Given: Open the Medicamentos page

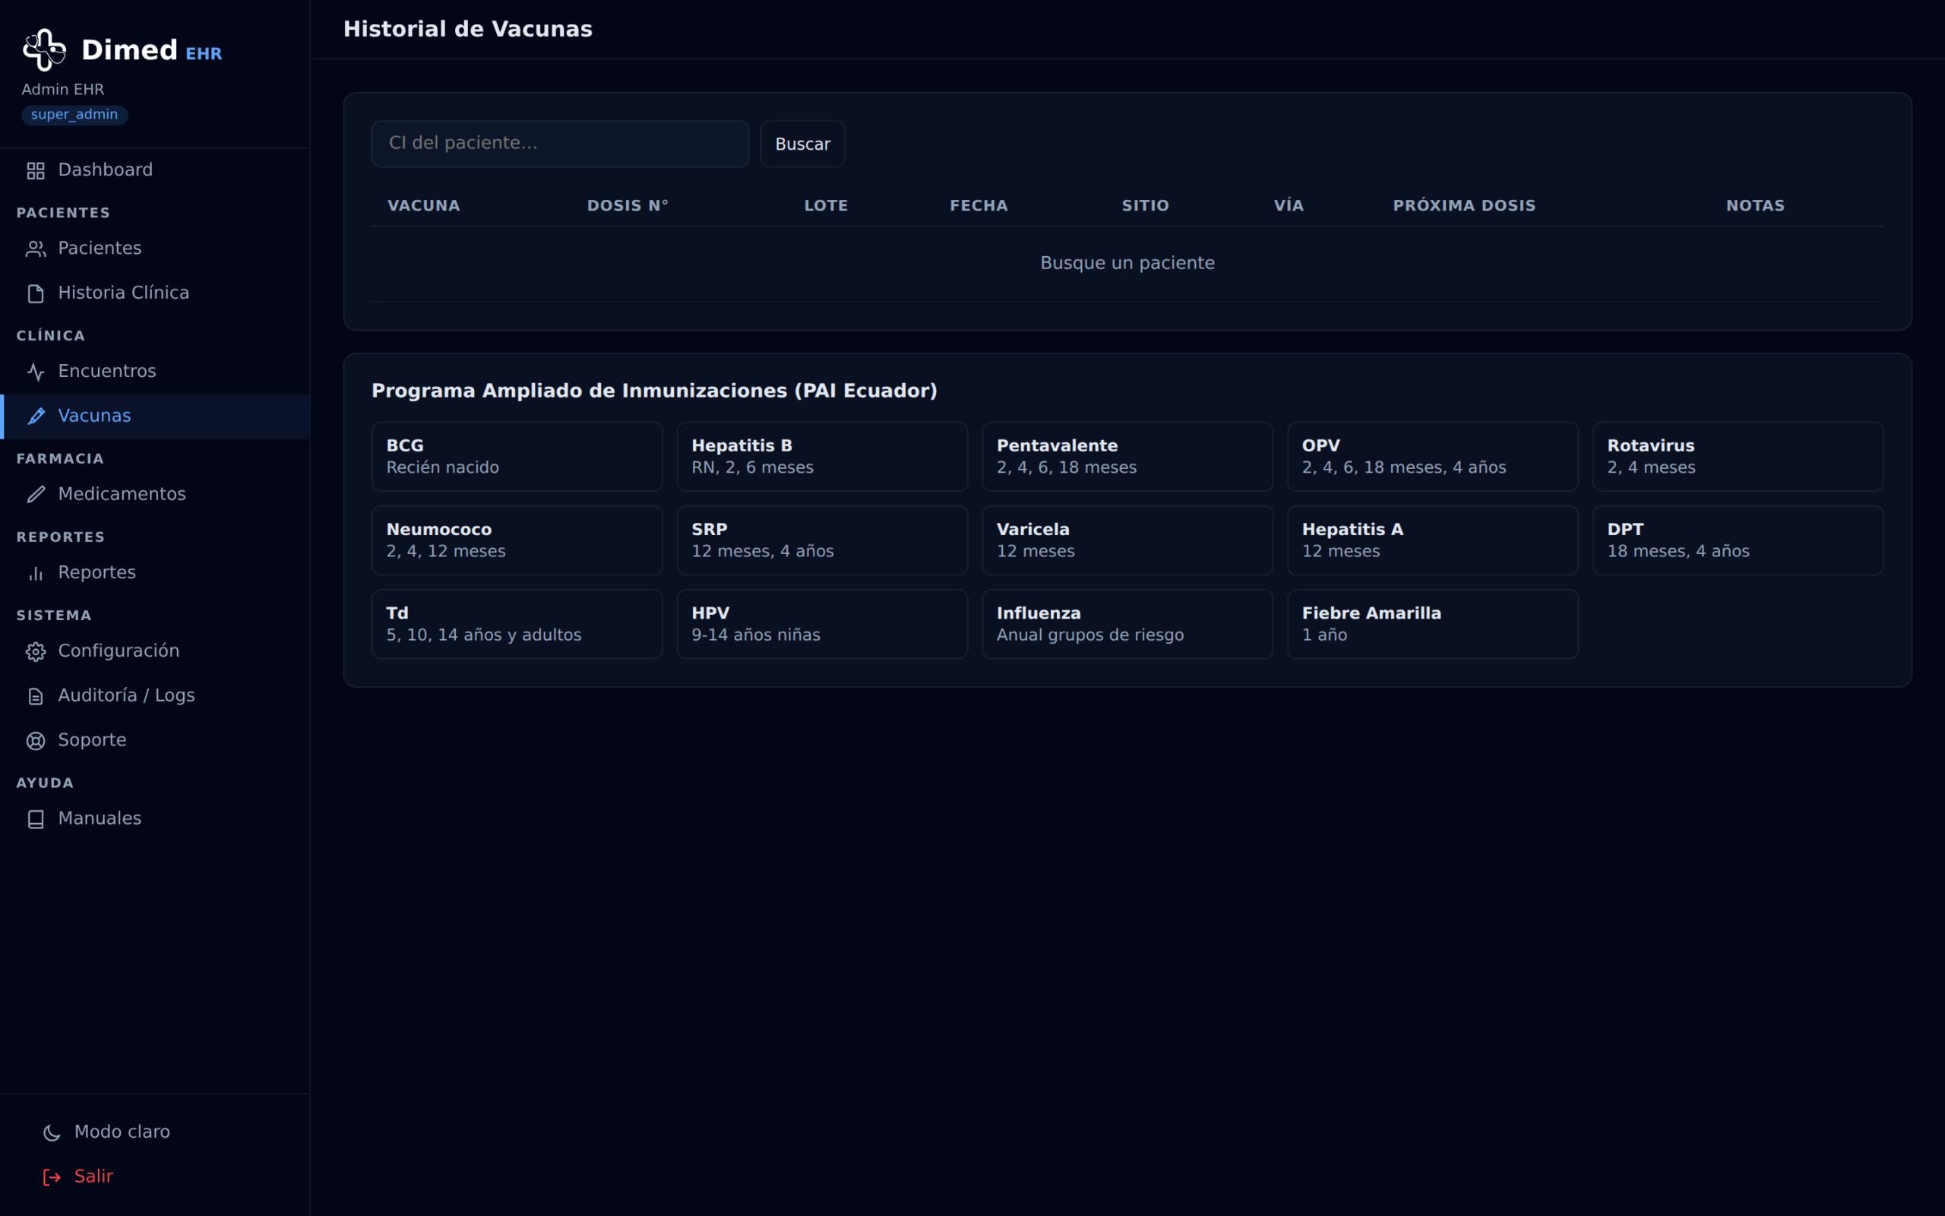Looking at the screenshot, I should [x=155, y=495].
